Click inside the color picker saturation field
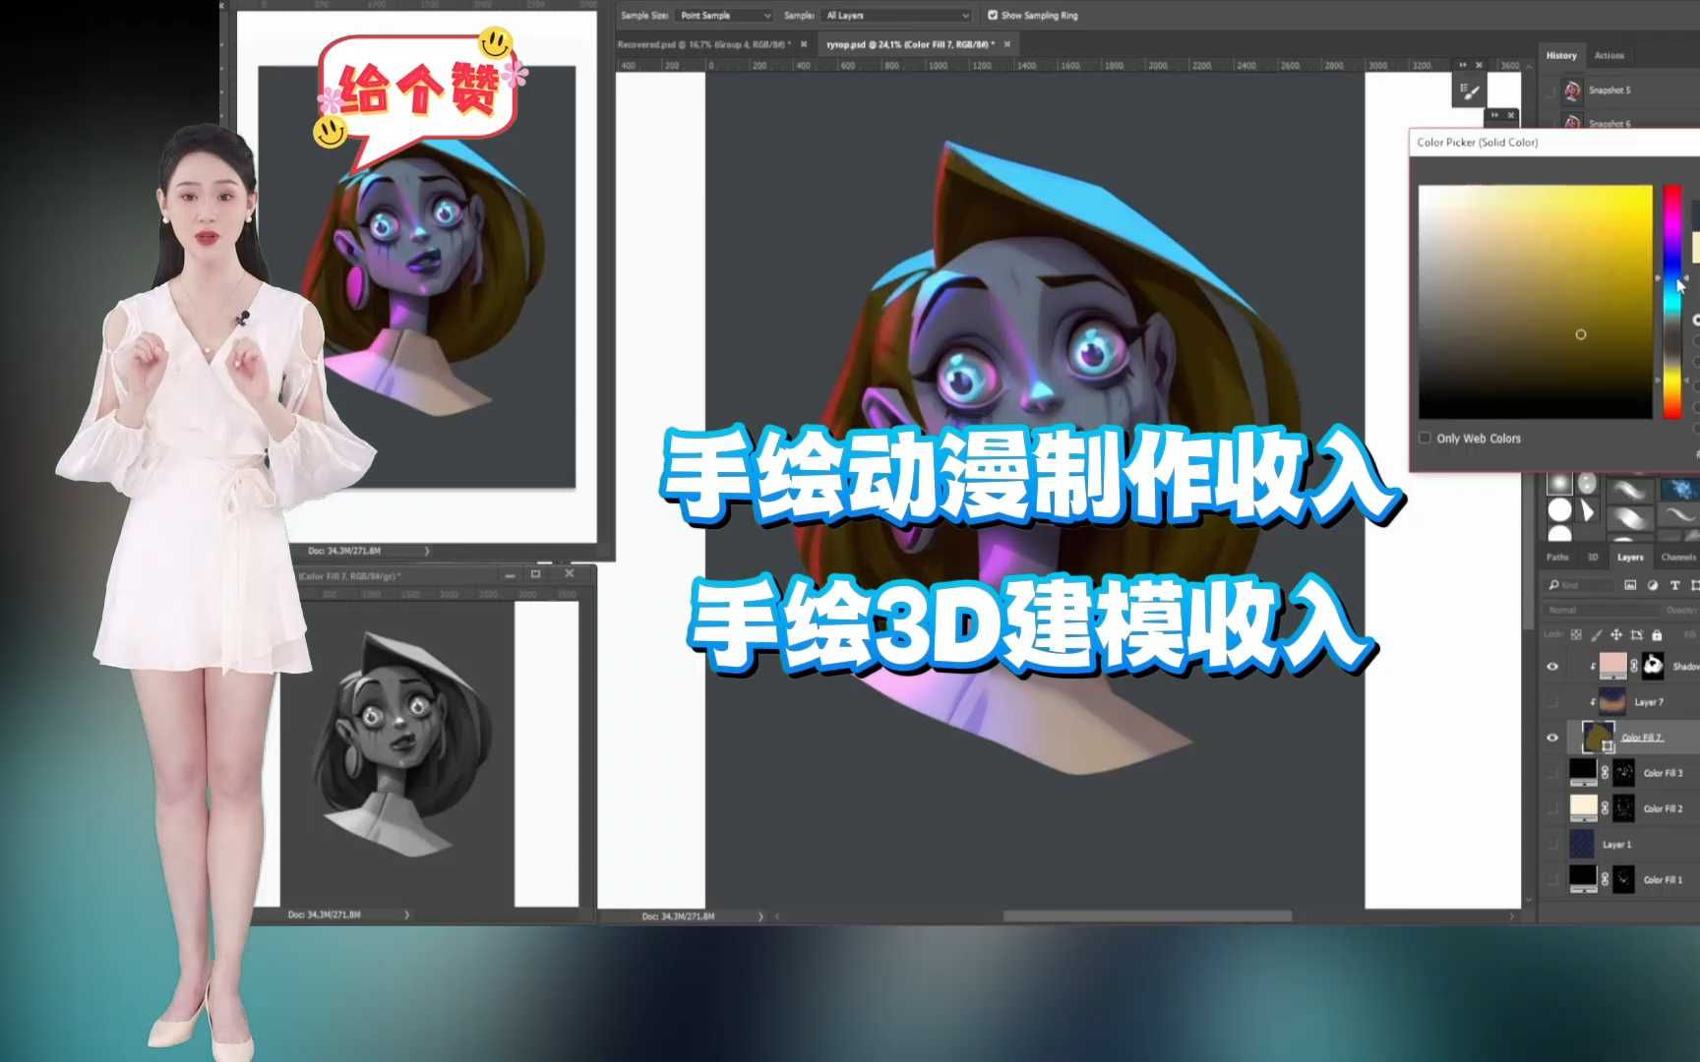This screenshot has width=1700, height=1062. (x=1535, y=302)
